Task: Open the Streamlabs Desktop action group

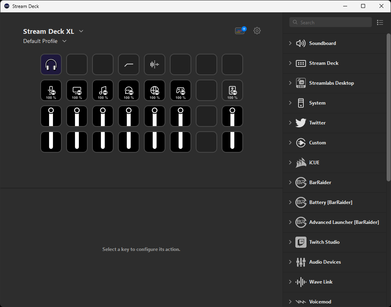Action: coord(331,83)
